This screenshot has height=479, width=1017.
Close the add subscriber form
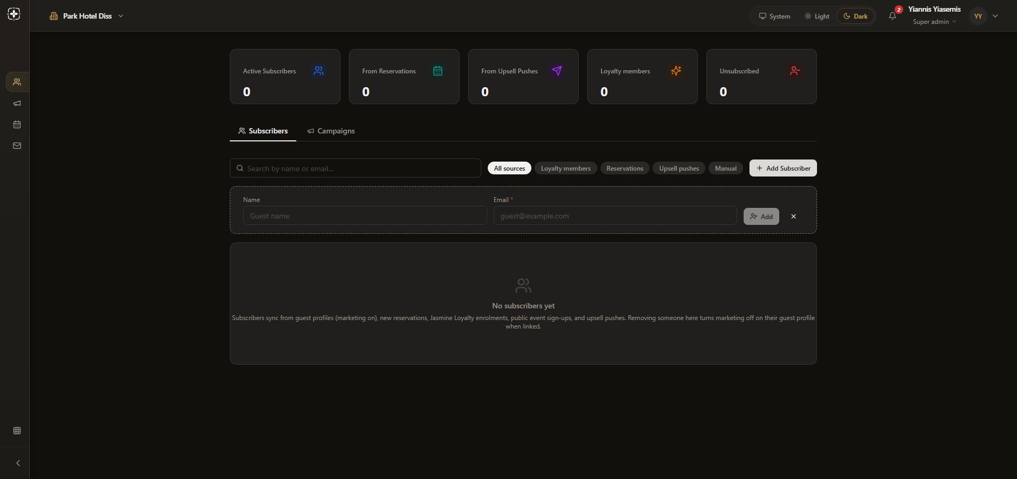794,216
